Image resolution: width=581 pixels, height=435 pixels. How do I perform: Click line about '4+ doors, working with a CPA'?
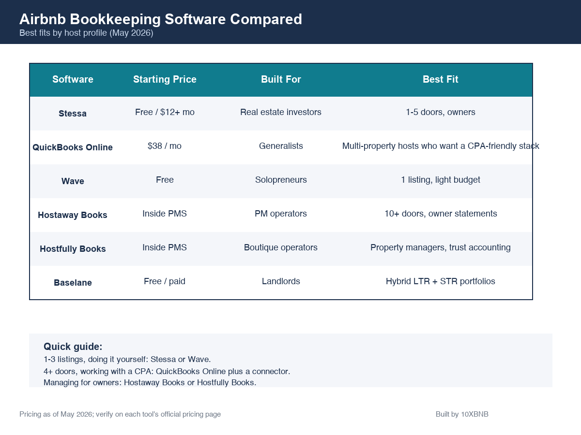click(x=167, y=372)
